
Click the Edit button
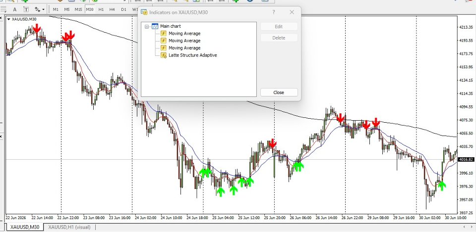(x=279, y=26)
